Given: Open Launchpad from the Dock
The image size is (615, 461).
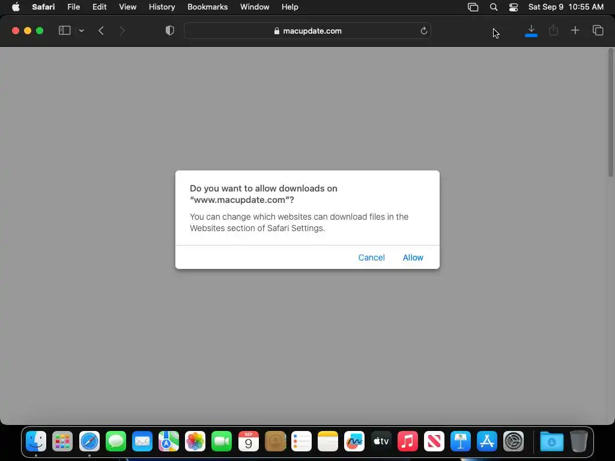Looking at the screenshot, I should tap(62, 441).
